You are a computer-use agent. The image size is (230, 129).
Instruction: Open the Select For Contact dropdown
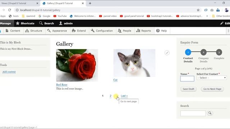pos(212,78)
